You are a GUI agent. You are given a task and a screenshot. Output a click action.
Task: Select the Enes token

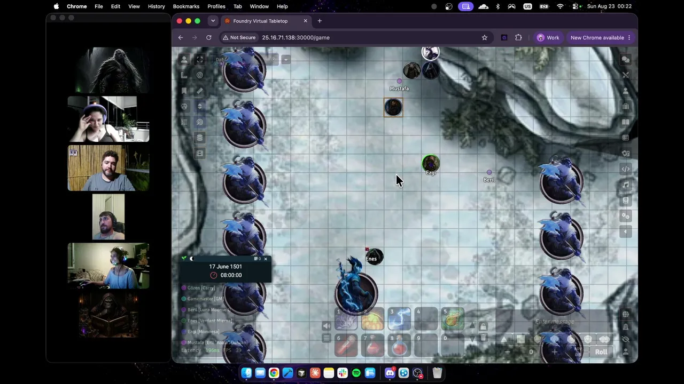click(x=374, y=258)
